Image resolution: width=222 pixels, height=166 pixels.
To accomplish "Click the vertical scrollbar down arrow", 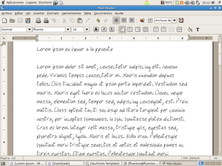I will 220,154.
